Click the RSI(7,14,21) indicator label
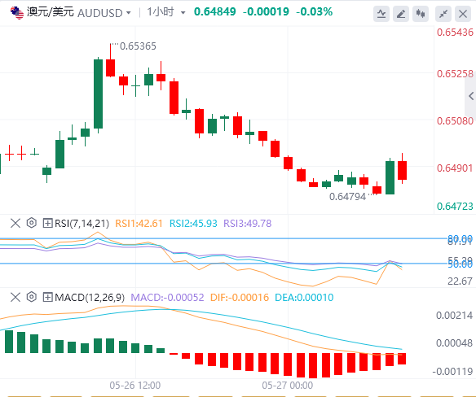The image size is (476, 397). 82,224
